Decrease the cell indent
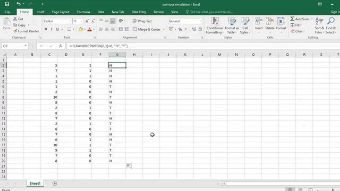The height and width of the screenshot is (191, 340). (x=121, y=29)
